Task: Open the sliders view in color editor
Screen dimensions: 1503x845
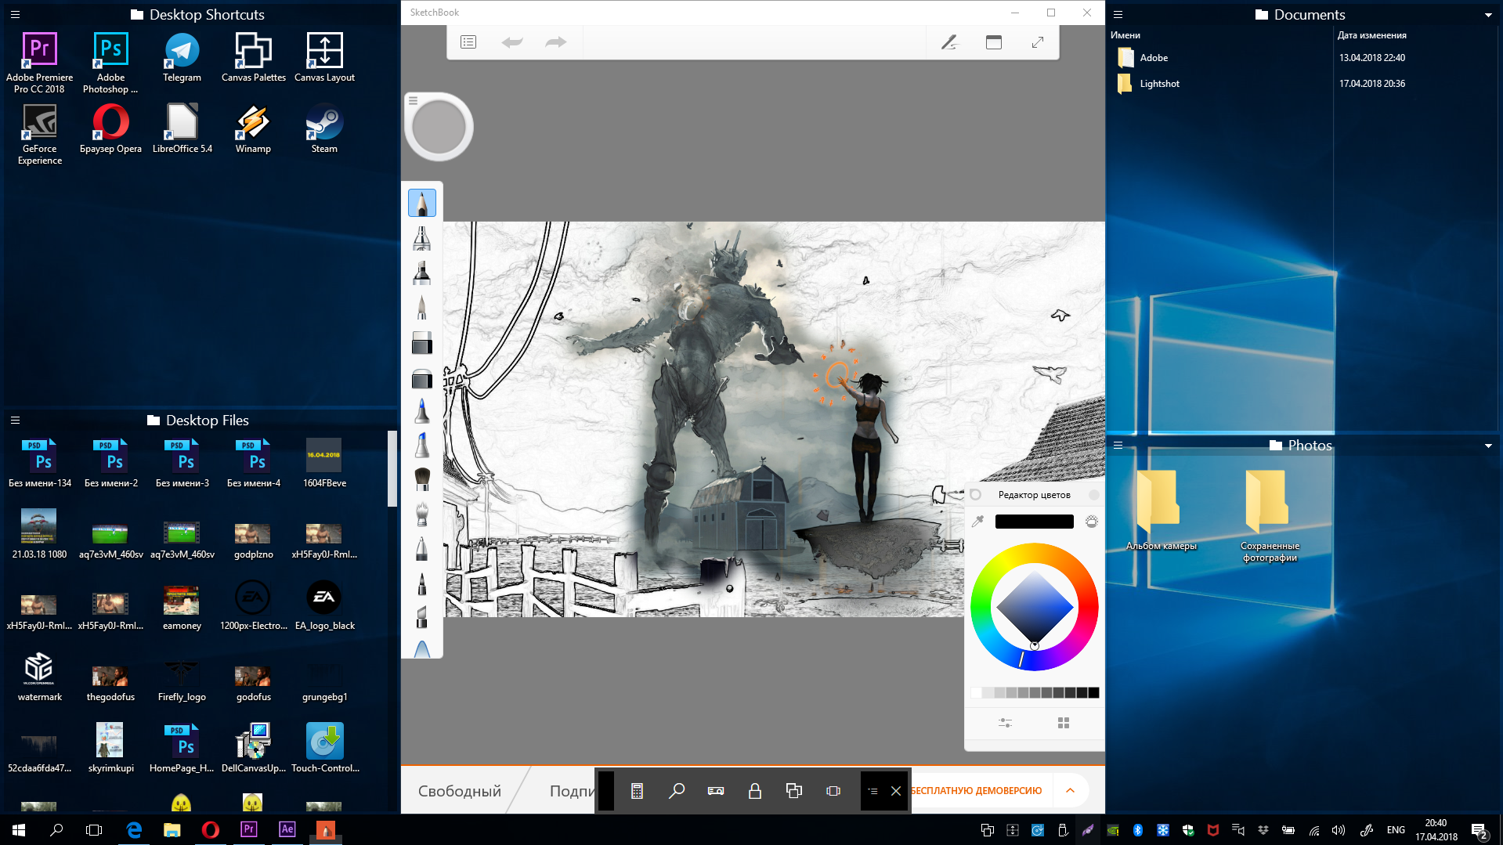Action: 1005,723
